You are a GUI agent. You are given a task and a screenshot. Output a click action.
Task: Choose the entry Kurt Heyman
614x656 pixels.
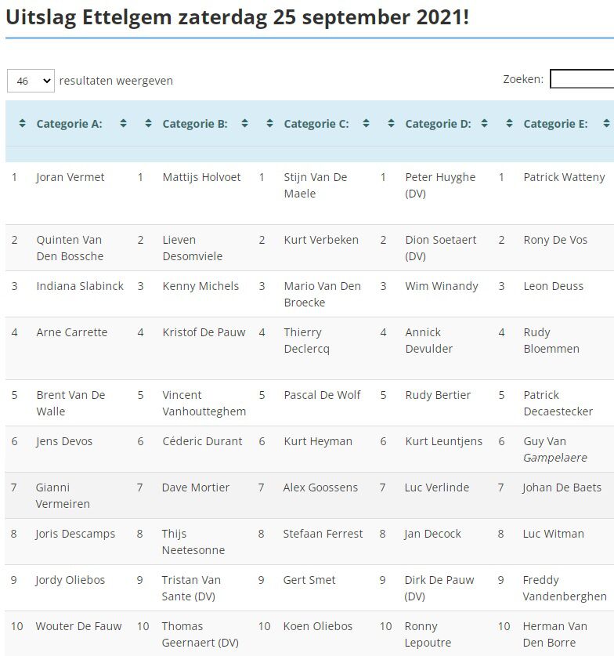[318, 441]
